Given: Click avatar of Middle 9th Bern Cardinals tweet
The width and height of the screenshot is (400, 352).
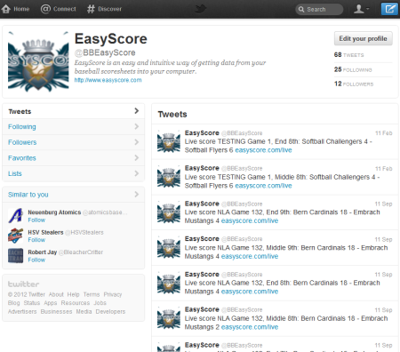Looking at the screenshot, I should [x=169, y=247].
